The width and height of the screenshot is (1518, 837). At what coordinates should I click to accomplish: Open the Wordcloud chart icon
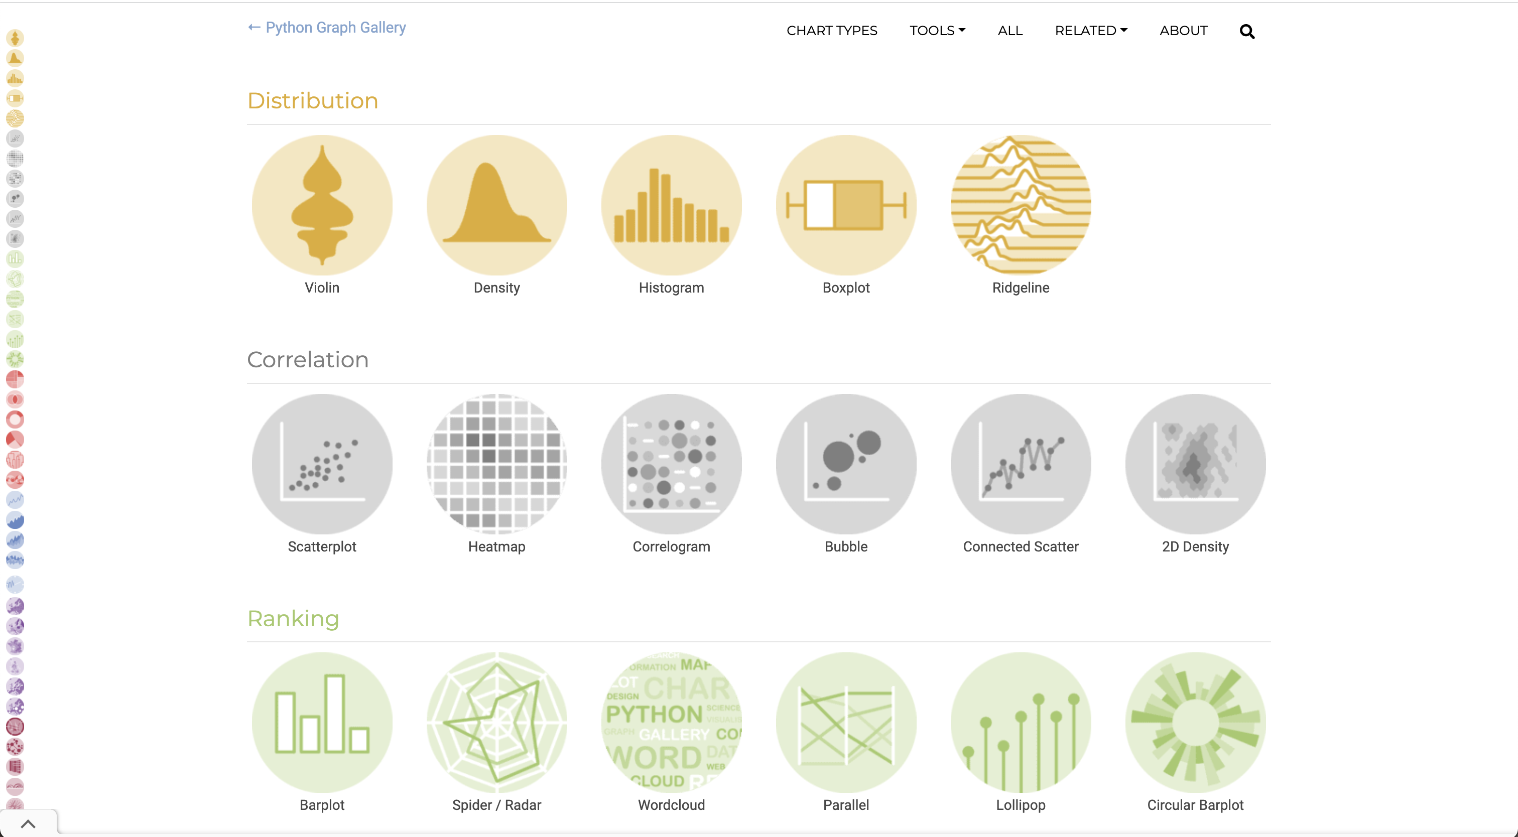tap(671, 722)
